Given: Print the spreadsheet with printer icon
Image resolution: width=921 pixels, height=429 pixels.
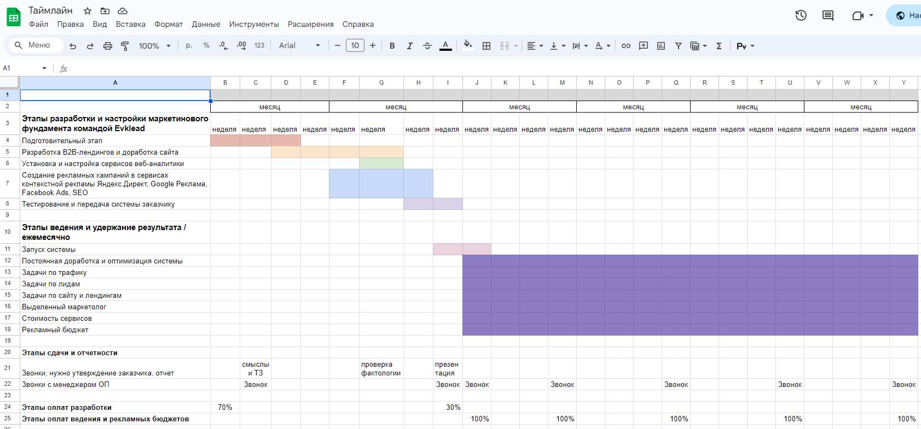Looking at the screenshot, I should click(x=108, y=46).
